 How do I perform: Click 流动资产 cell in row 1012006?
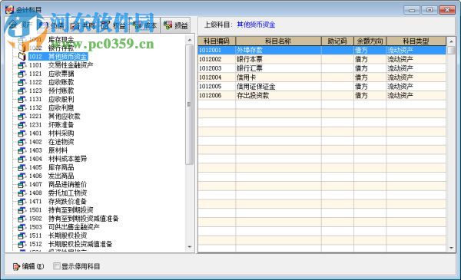(416, 96)
